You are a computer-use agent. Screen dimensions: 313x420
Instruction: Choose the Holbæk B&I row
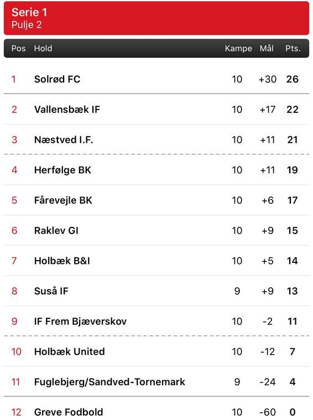(156, 261)
